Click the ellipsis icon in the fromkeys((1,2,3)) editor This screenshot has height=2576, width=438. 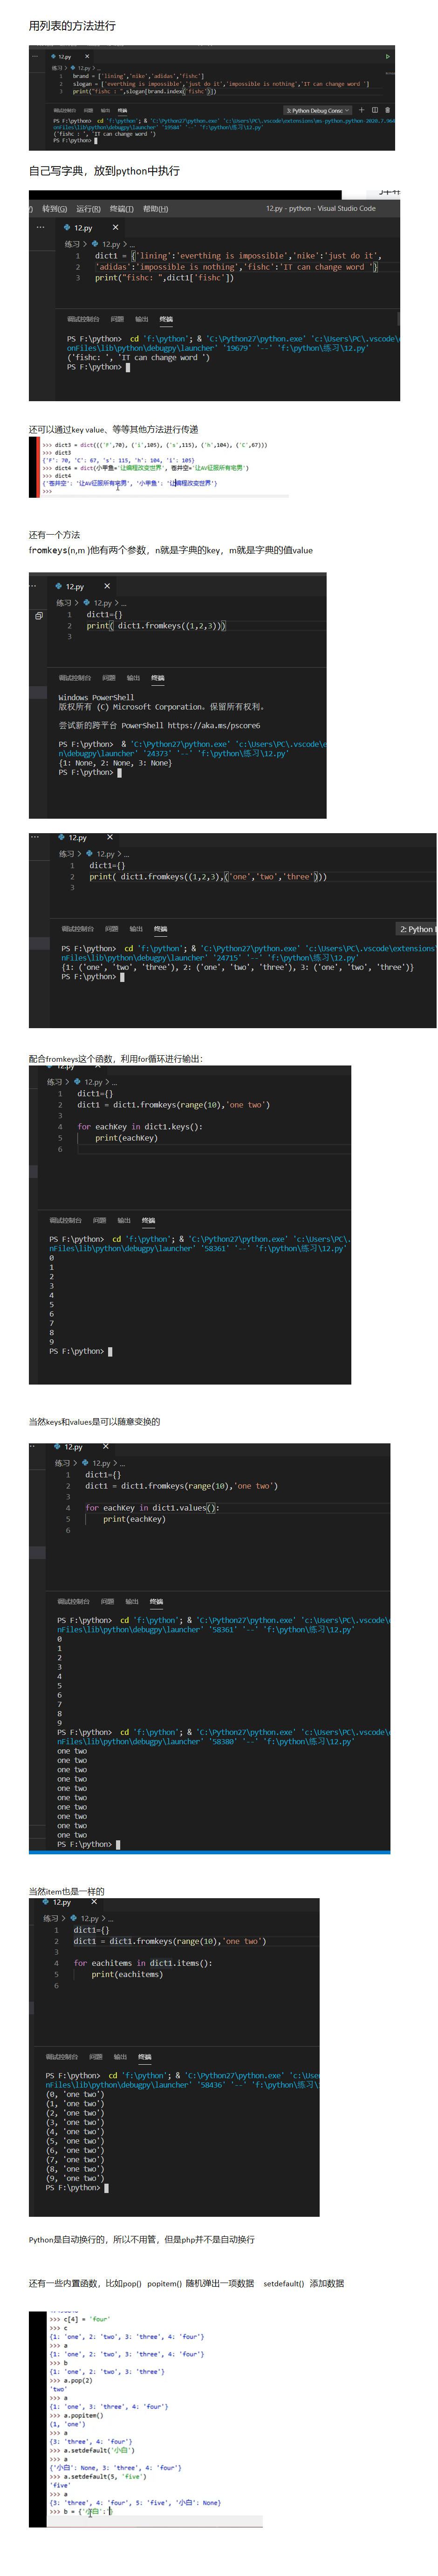(34, 586)
